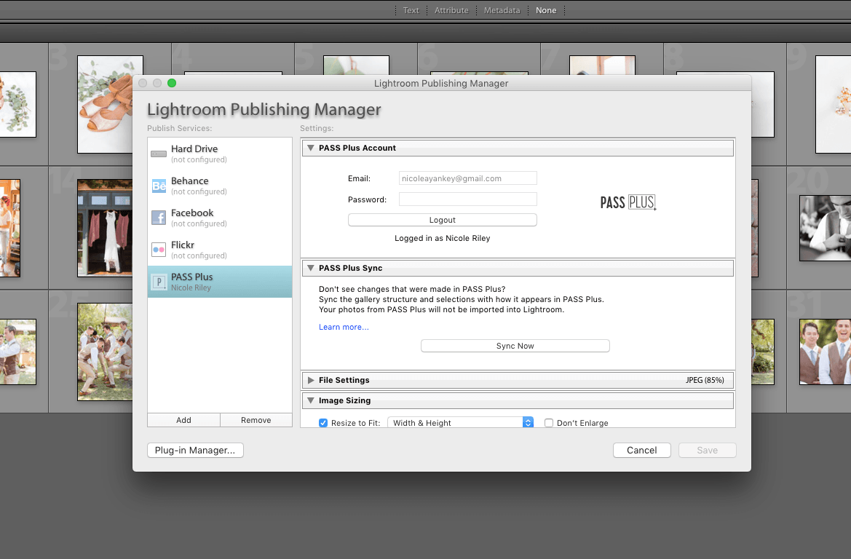Click the Add service button
Screen dimensions: 851x559
point(183,420)
